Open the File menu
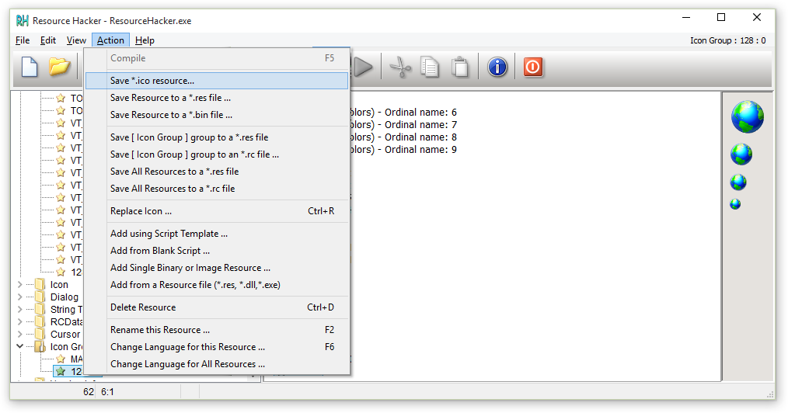Screen dimensions: 788x413 23,40
